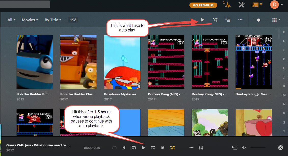Viewport: 288px width, 156px height.
Task: Jump to letter B in index
Action: [284, 32]
